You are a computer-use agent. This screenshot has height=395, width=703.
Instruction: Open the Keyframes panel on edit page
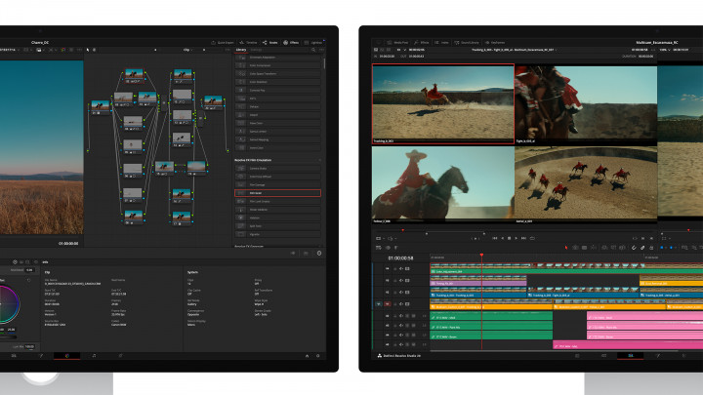coord(495,43)
